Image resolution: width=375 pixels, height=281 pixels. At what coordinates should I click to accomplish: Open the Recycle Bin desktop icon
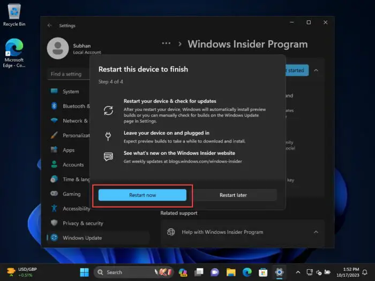pyautogui.click(x=14, y=15)
